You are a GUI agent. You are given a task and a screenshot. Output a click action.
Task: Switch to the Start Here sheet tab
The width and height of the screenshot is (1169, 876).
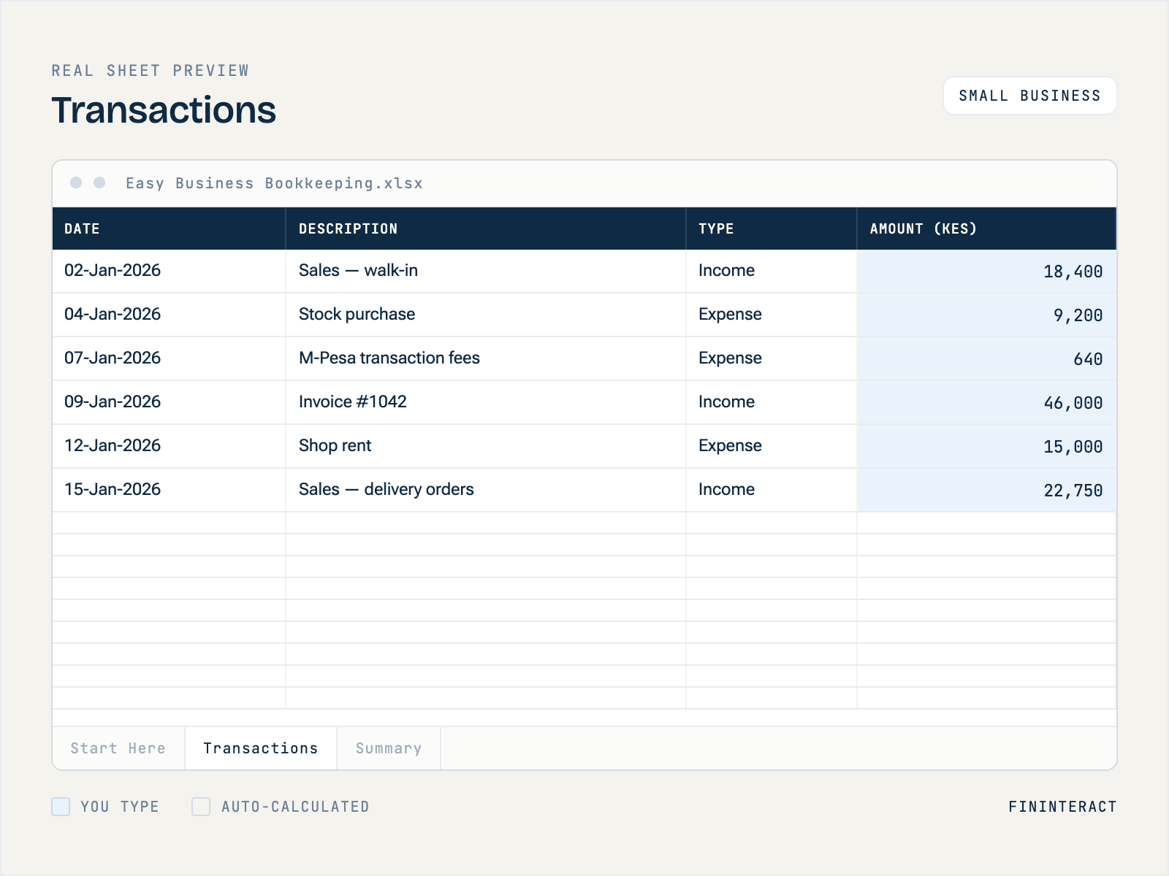pyautogui.click(x=118, y=748)
